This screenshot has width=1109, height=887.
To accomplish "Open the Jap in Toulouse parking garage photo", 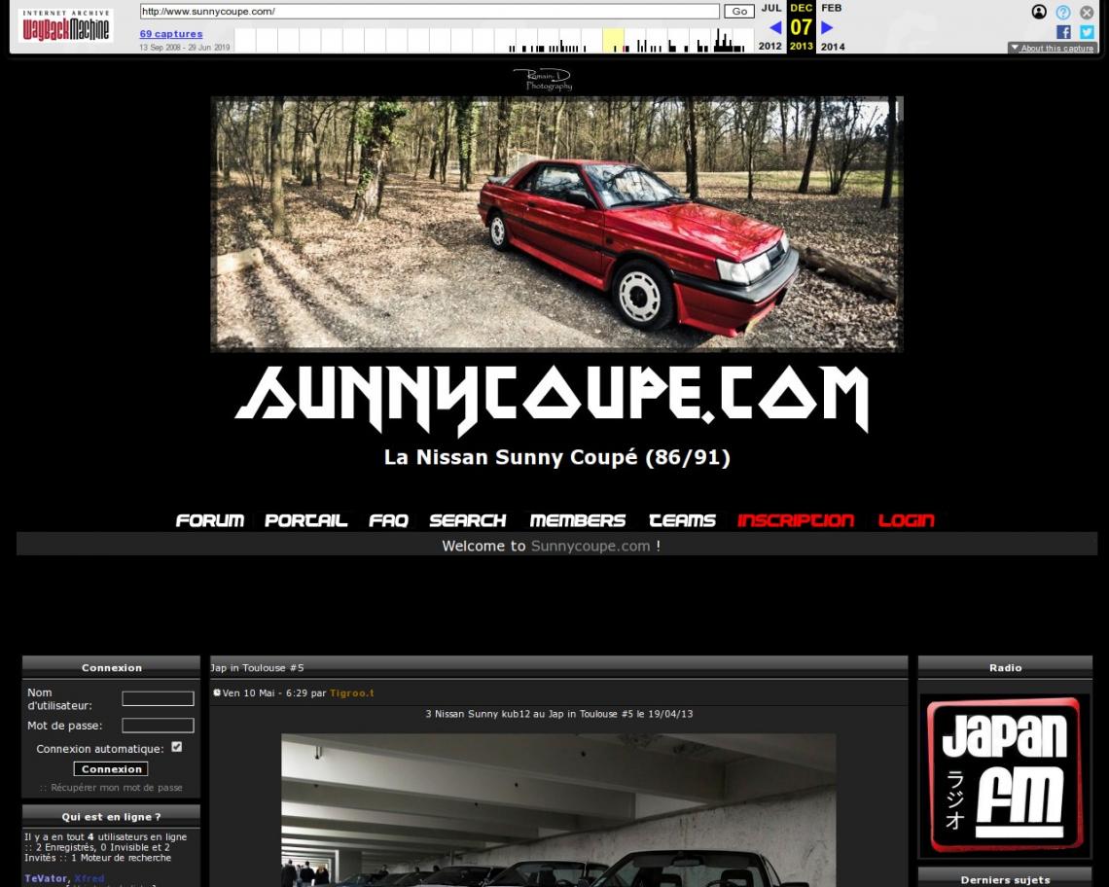I will pyautogui.click(x=558, y=810).
